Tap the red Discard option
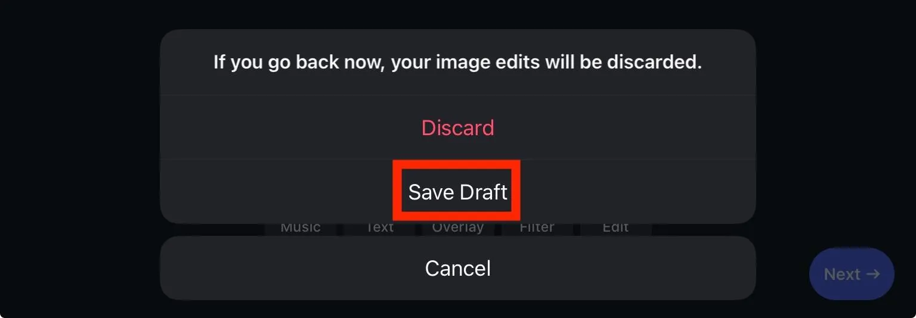 click(457, 127)
